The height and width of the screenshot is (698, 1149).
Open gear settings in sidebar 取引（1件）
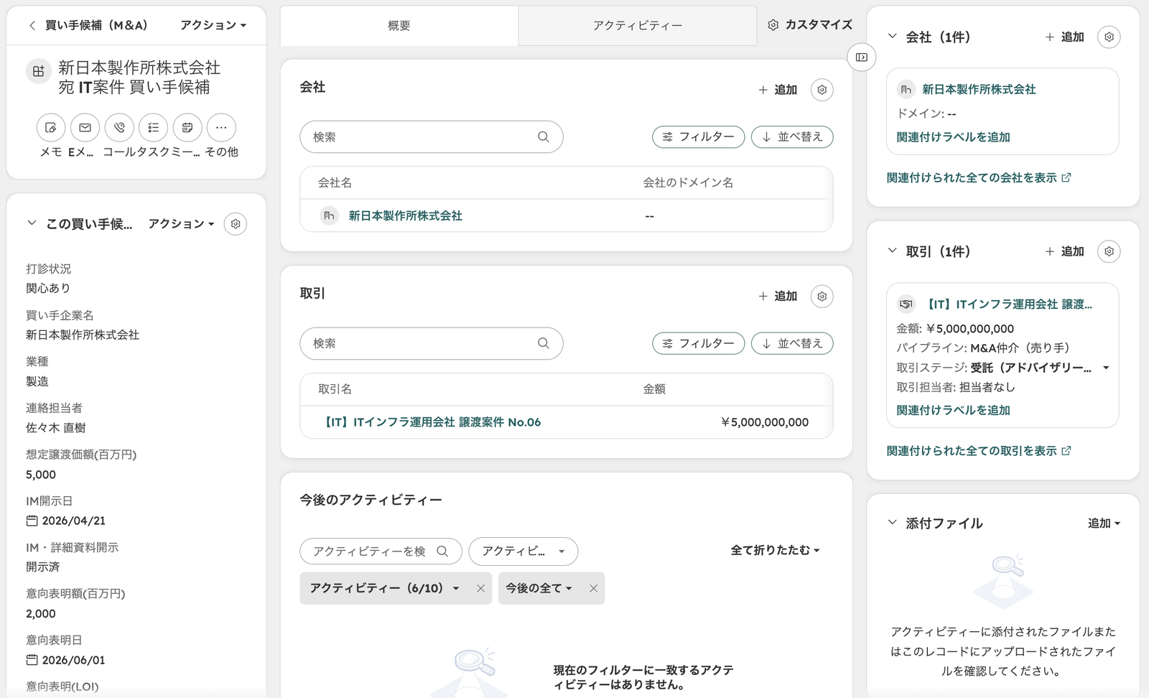[1110, 251]
